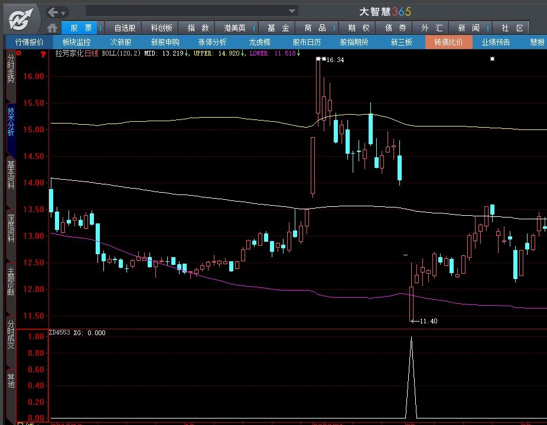
Task: Click the 日线 period label in chart header
Action: (92, 53)
